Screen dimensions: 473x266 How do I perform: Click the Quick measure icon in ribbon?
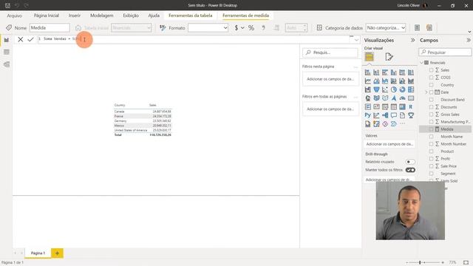point(429,28)
